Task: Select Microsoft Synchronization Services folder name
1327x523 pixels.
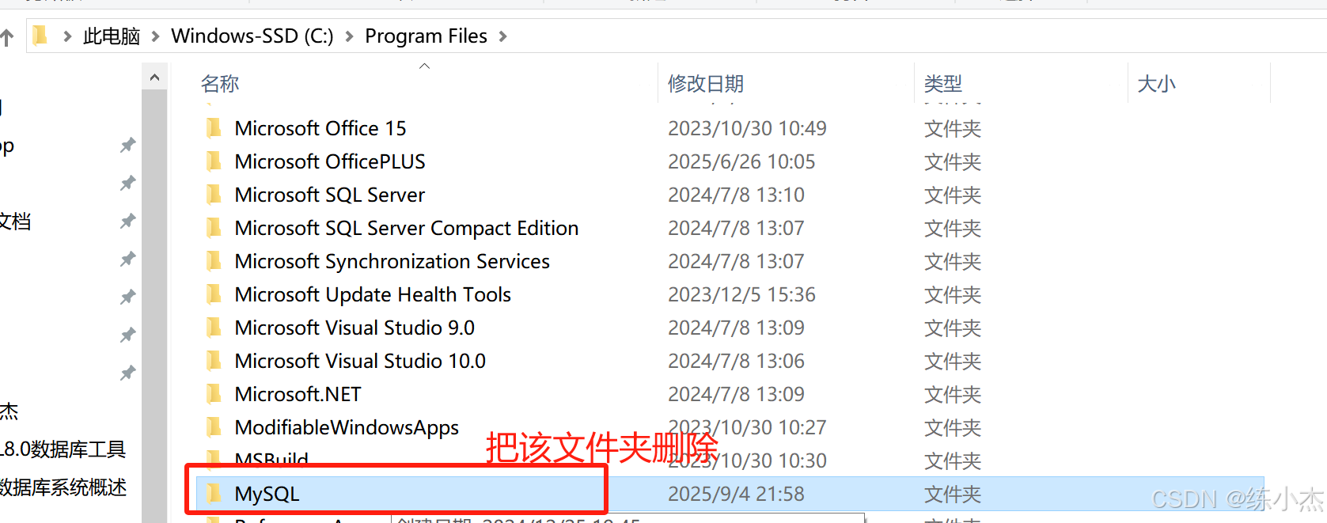Action: pyautogui.click(x=392, y=261)
